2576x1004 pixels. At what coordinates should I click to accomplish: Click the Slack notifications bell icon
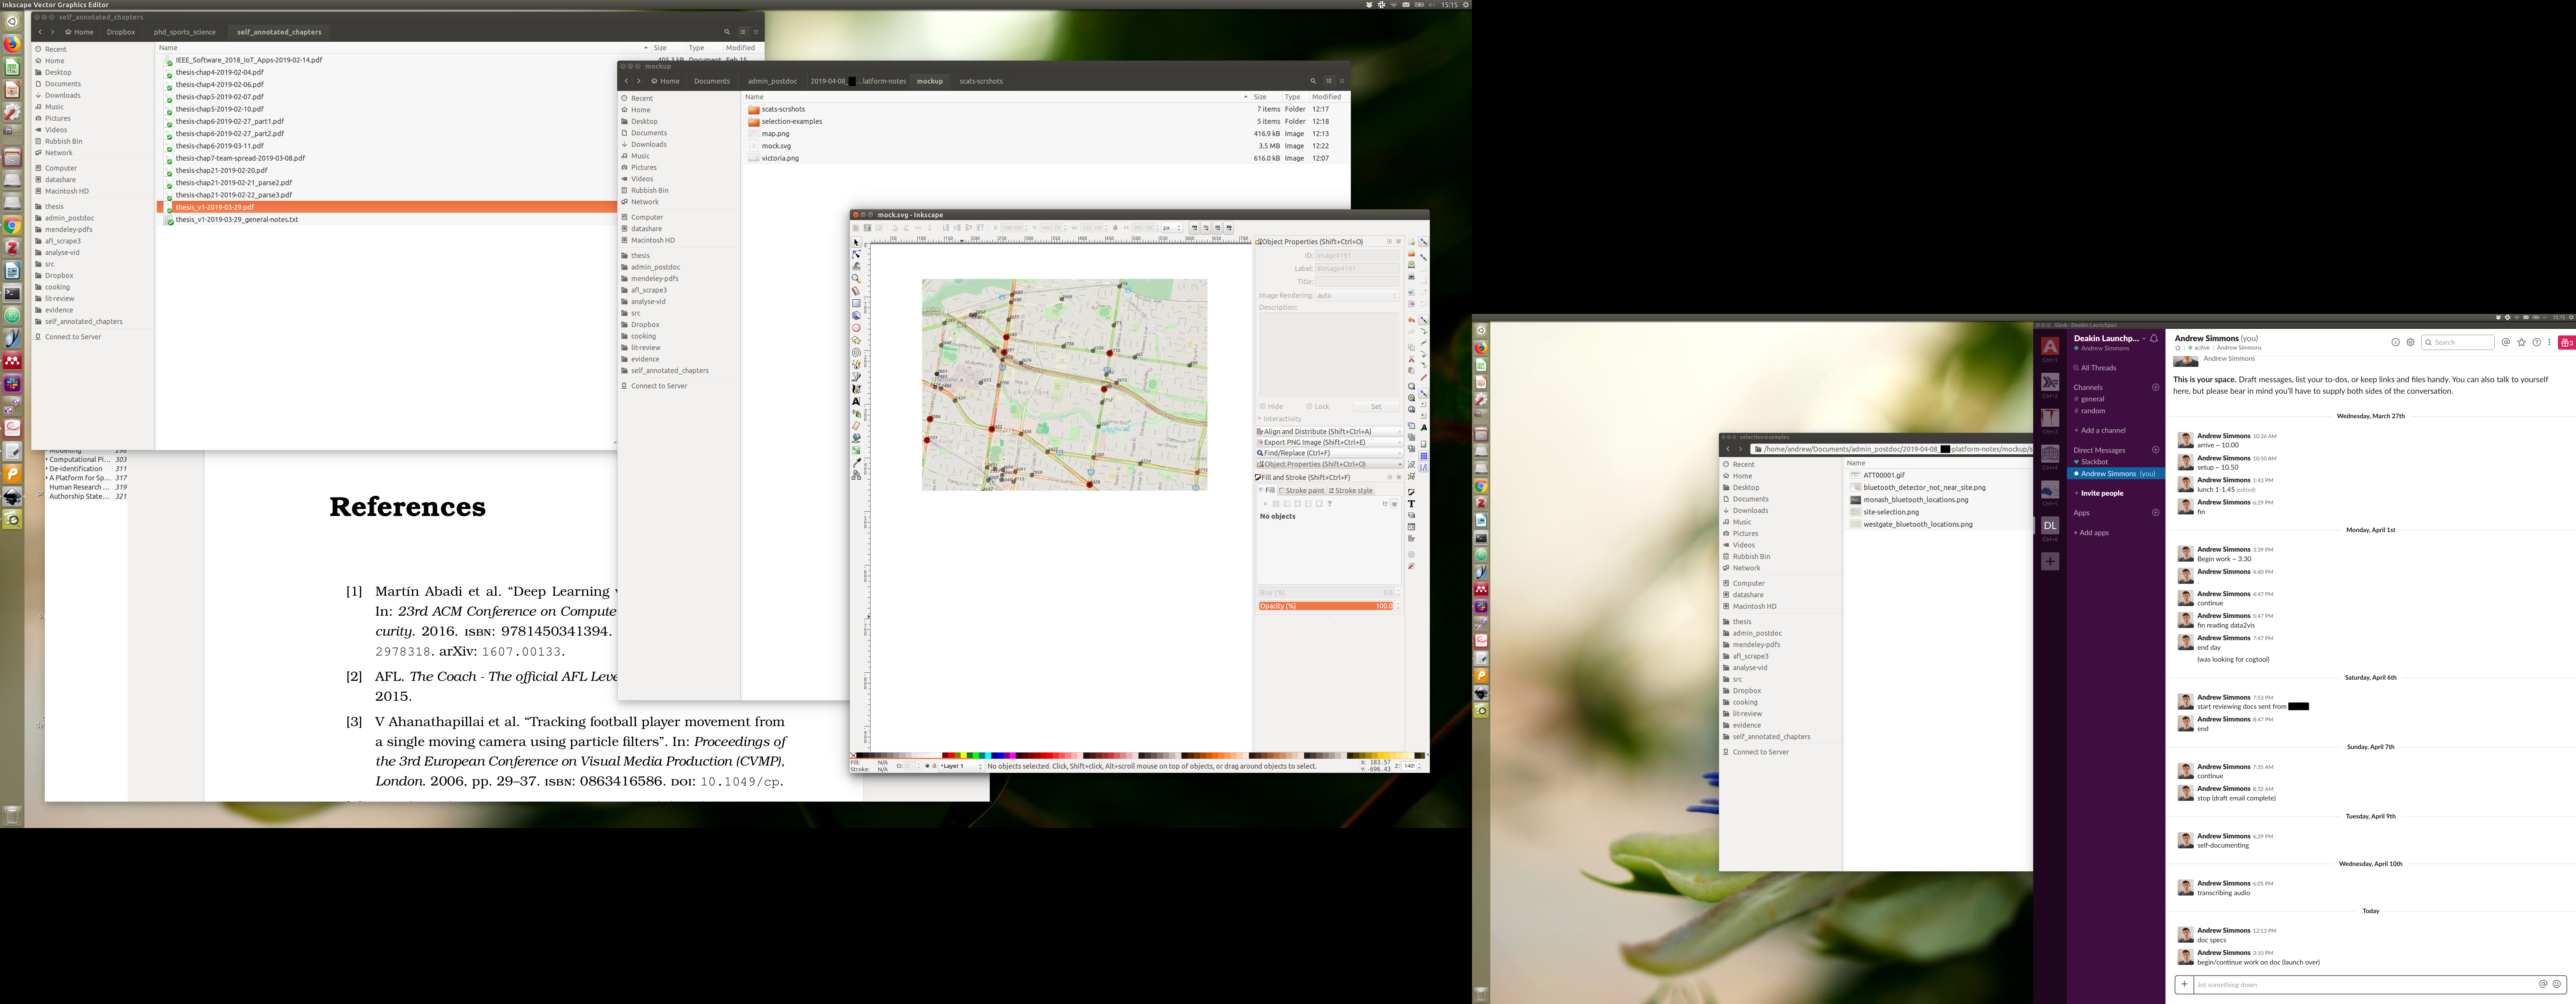2153,338
